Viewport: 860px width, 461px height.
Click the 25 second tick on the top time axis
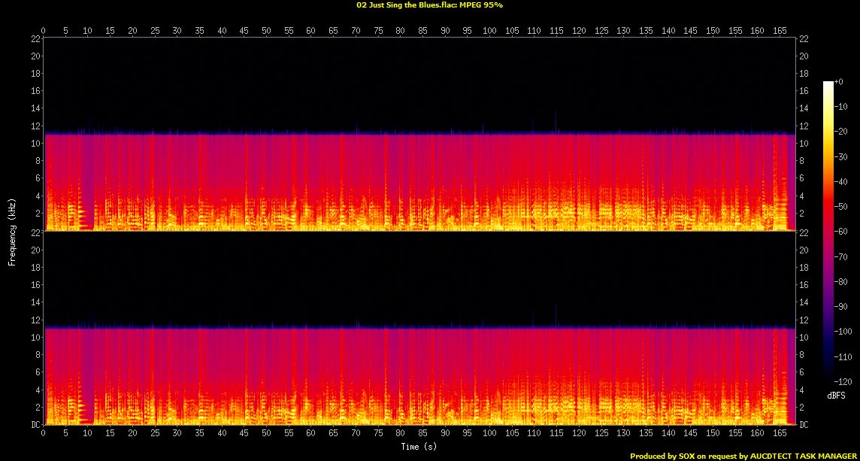point(155,31)
